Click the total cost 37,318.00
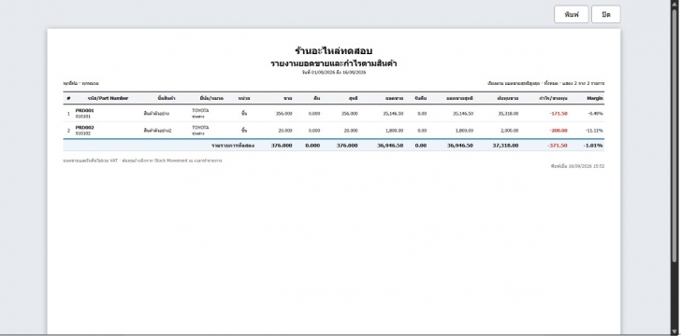 pos(505,146)
